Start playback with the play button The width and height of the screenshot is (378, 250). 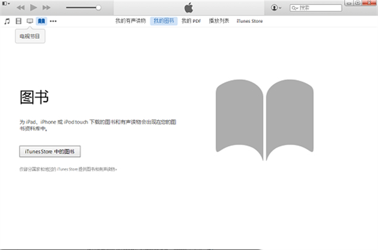tap(33, 8)
